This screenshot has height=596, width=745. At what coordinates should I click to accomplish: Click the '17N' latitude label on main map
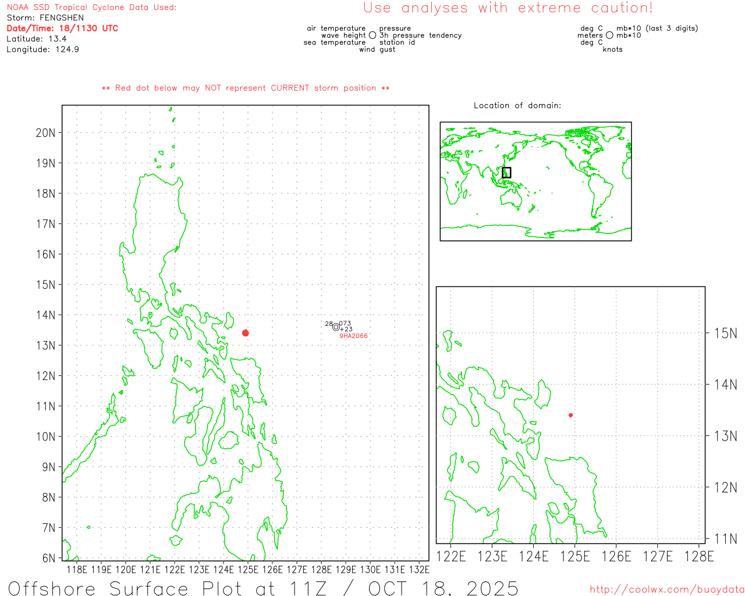tap(46, 224)
